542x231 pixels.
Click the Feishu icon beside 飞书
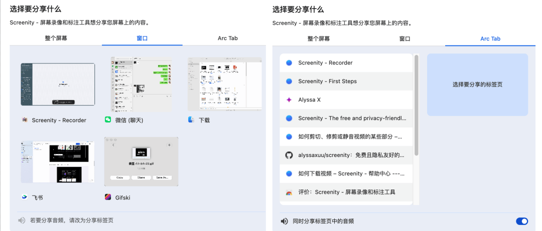[24, 197]
